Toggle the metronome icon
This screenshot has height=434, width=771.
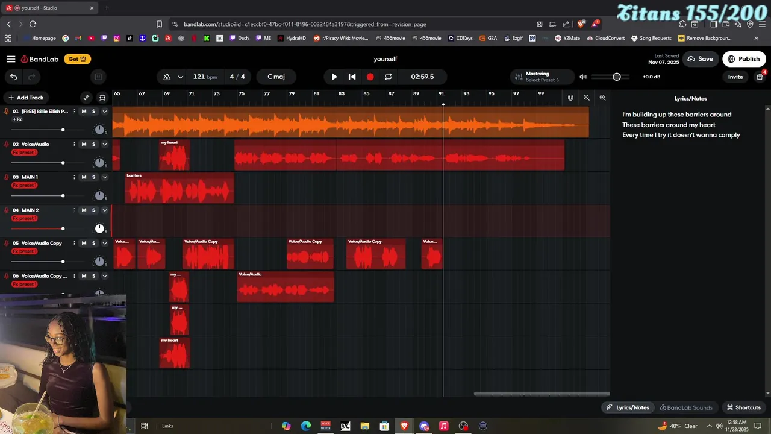(x=167, y=77)
